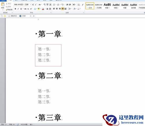Expand the bullet list dropdown
Screen dimensions: 145x126
coord(56,5)
